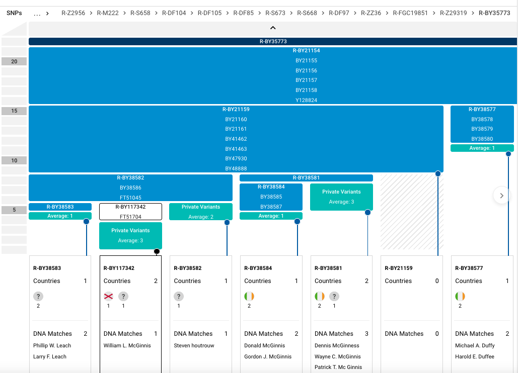
Task: Click the unknown-country icon in R-BY38582 card
Action: (x=179, y=296)
